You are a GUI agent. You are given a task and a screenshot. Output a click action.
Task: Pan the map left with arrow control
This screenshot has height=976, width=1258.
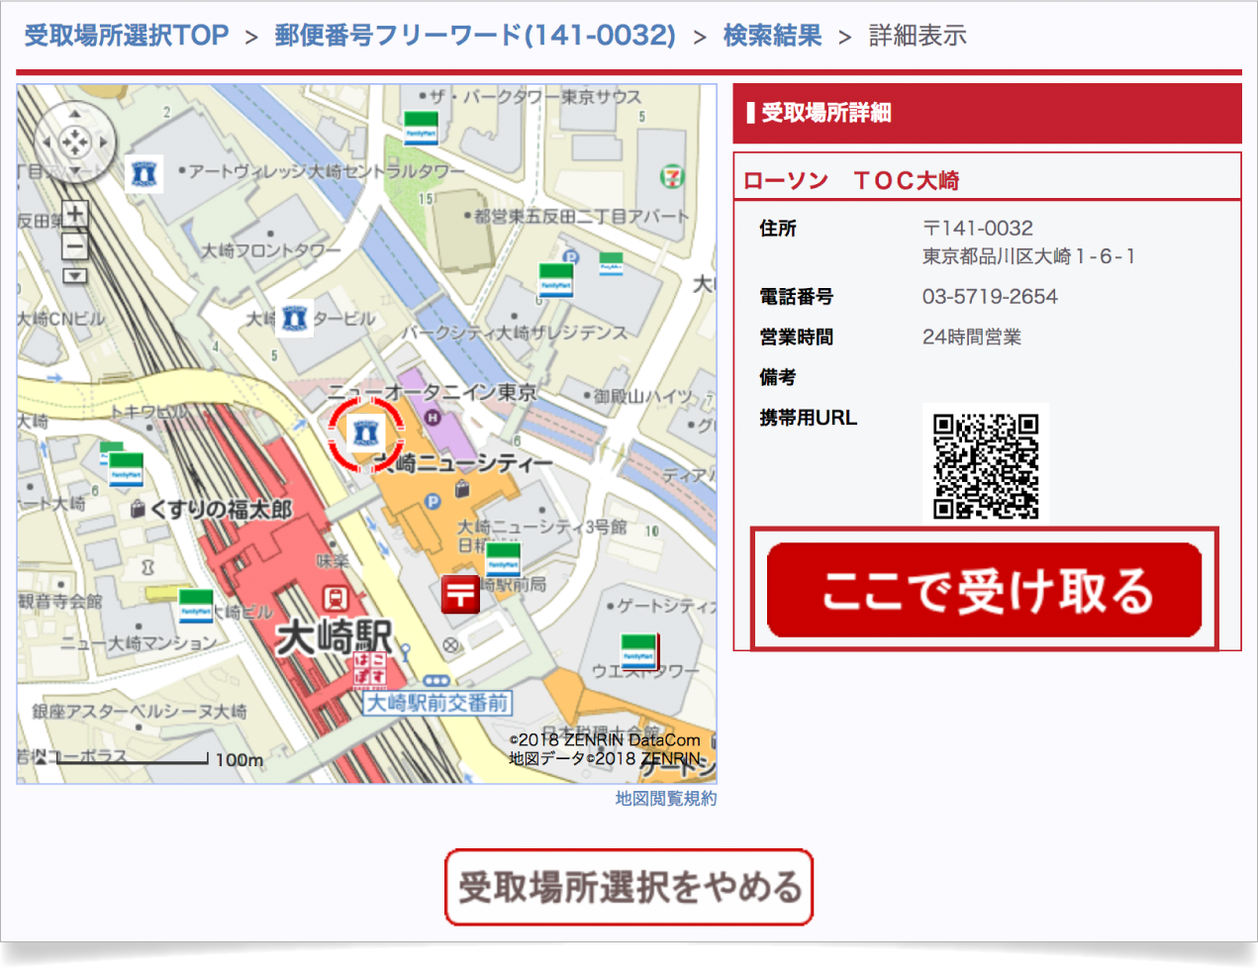(x=48, y=143)
